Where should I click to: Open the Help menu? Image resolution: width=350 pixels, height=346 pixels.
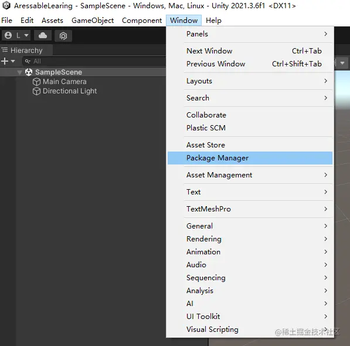213,21
